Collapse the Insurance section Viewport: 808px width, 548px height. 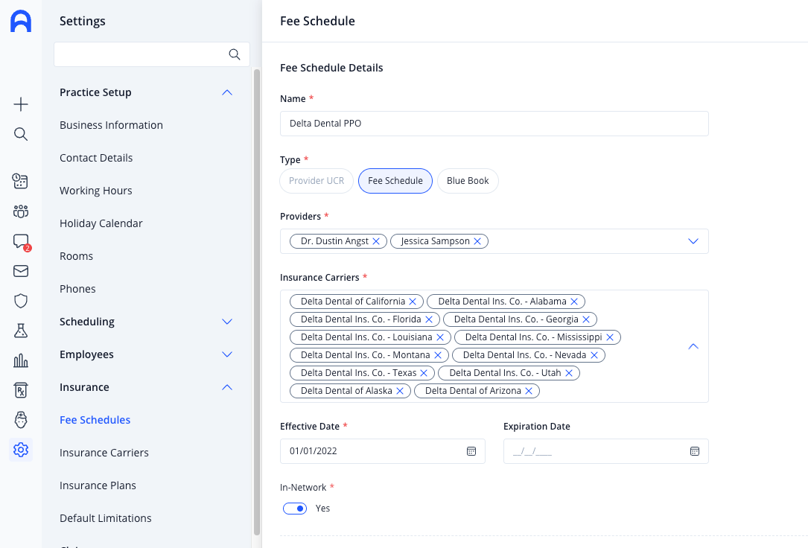coord(226,387)
